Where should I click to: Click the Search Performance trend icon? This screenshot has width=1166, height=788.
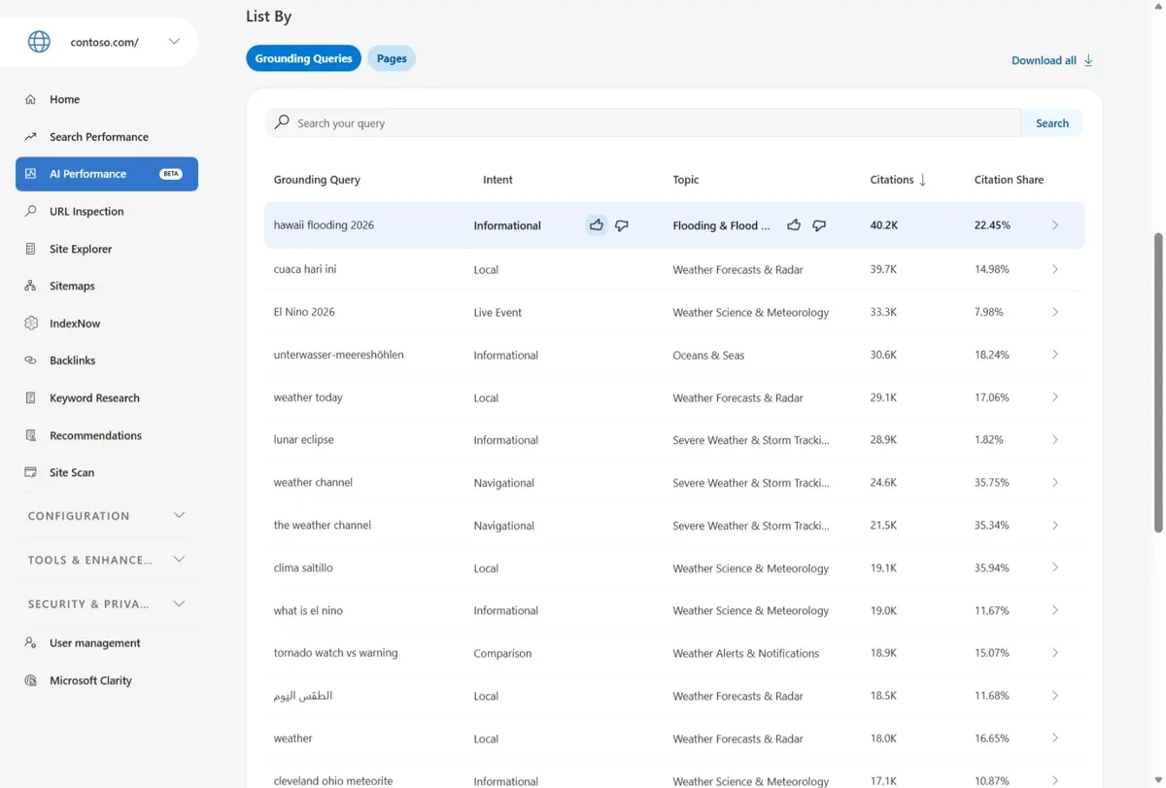click(x=30, y=137)
